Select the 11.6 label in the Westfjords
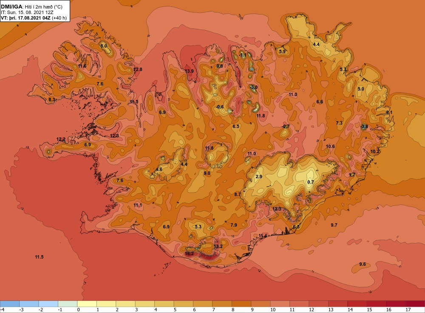Viewport: 425px width, 313px height. (82, 66)
